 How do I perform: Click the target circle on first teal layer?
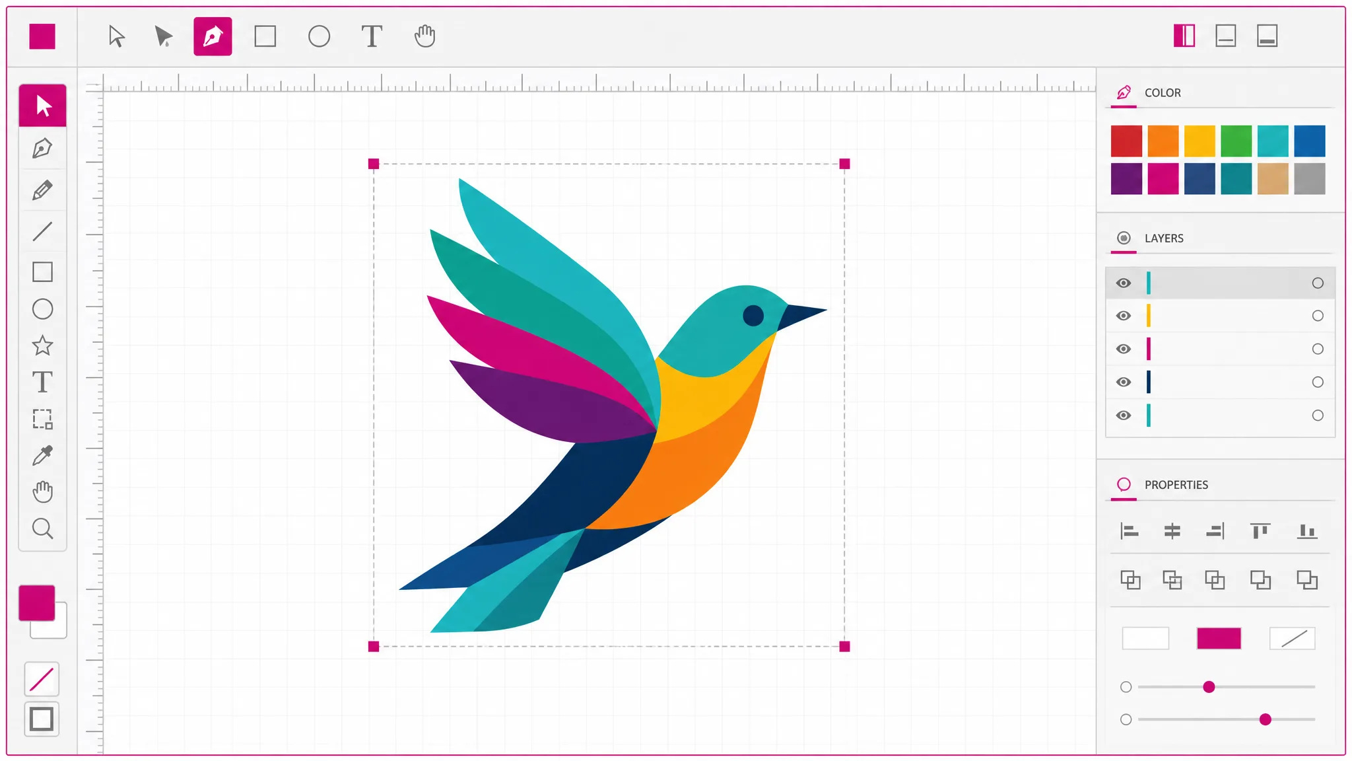pos(1318,283)
